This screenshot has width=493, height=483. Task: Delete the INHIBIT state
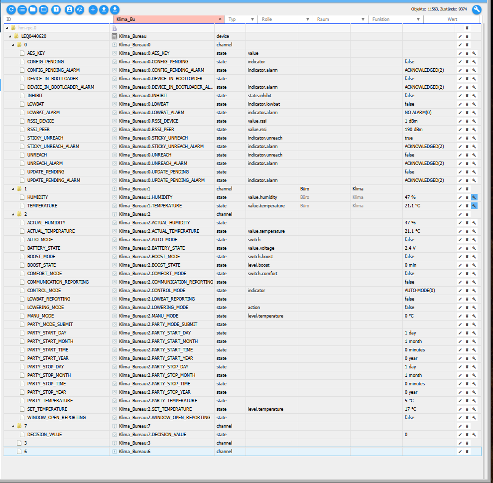point(467,96)
